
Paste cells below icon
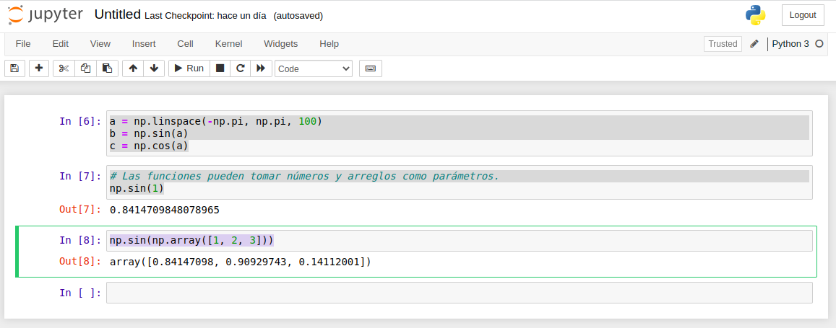(107, 68)
